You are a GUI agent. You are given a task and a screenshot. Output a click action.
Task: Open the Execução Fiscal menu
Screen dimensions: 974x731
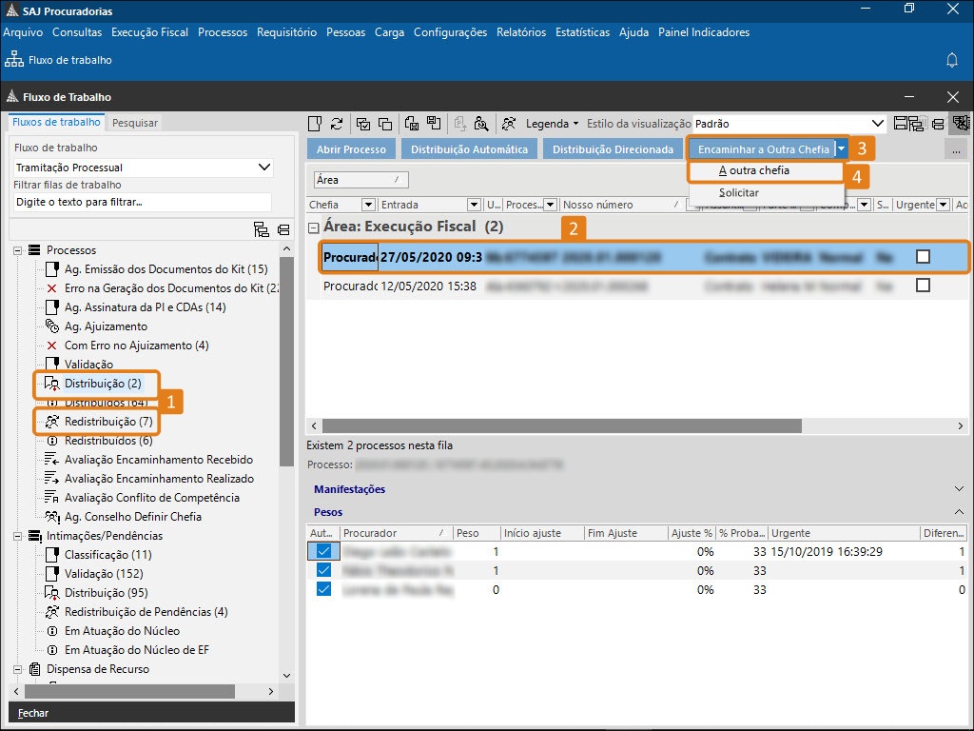[149, 32]
